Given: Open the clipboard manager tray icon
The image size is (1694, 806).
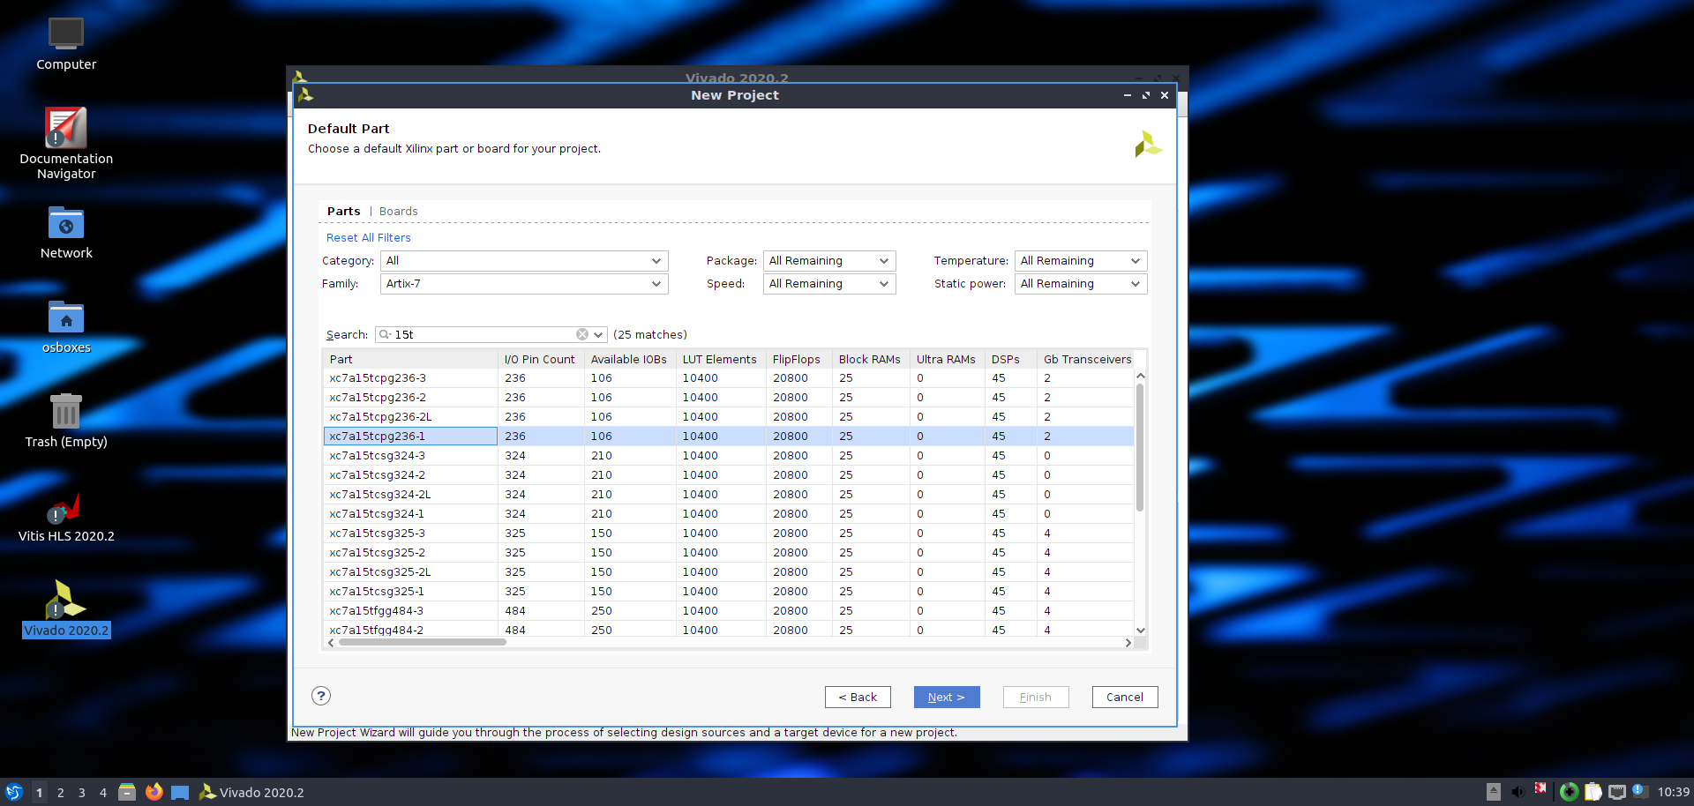Looking at the screenshot, I should [x=1593, y=792].
